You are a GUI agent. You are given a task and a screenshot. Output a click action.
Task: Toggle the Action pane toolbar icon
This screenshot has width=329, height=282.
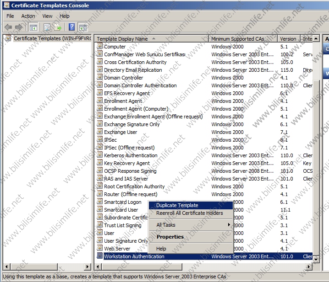(x=82, y=27)
